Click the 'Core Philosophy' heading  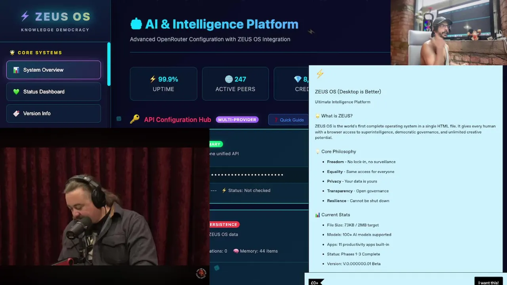pos(339,152)
